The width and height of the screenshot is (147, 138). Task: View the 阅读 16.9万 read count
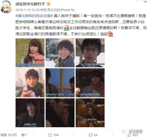pyautogui.click(x=9, y=135)
